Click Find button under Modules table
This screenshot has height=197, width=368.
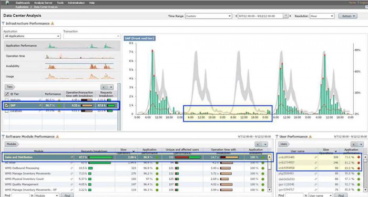click(x=67, y=195)
